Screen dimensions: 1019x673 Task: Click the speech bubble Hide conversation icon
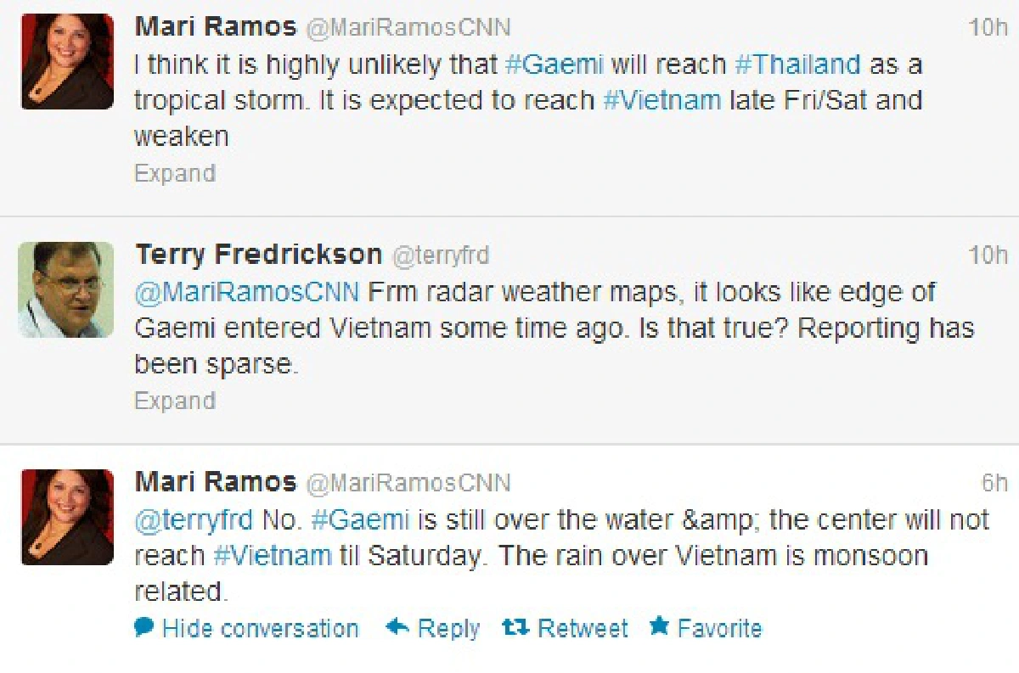tap(144, 627)
